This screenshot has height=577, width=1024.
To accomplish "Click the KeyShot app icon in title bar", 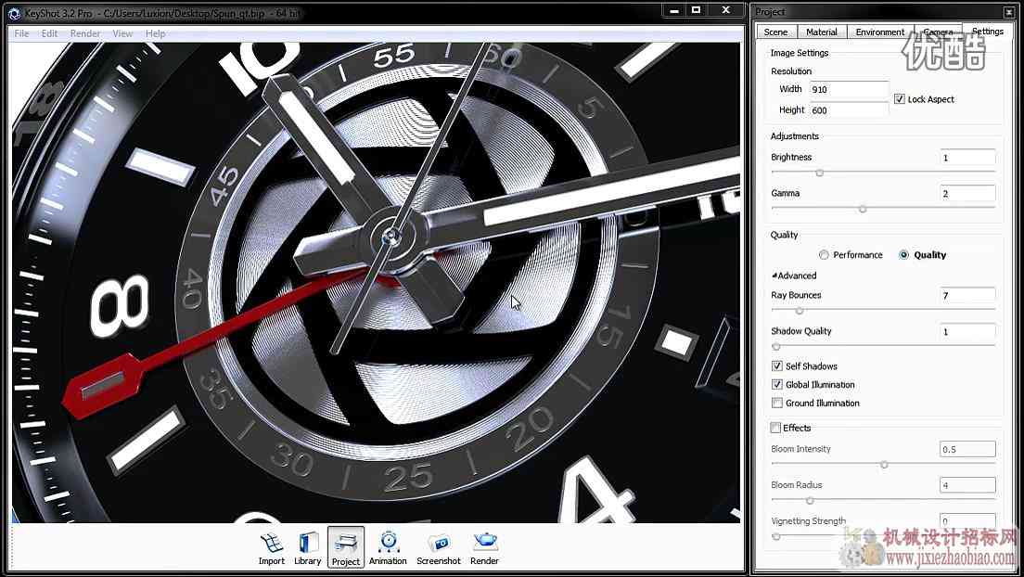I will point(14,12).
